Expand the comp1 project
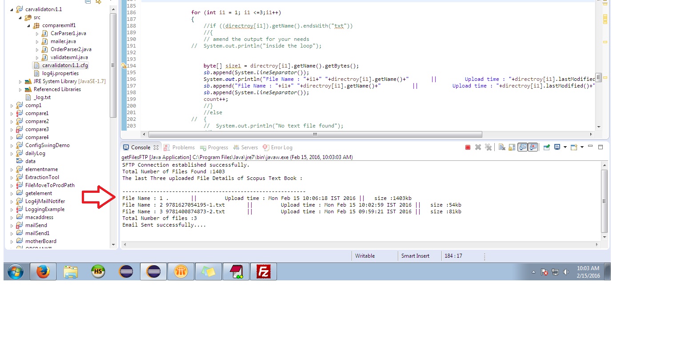Image resolution: width=677 pixels, height=343 pixels. pyautogui.click(x=12, y=105)
